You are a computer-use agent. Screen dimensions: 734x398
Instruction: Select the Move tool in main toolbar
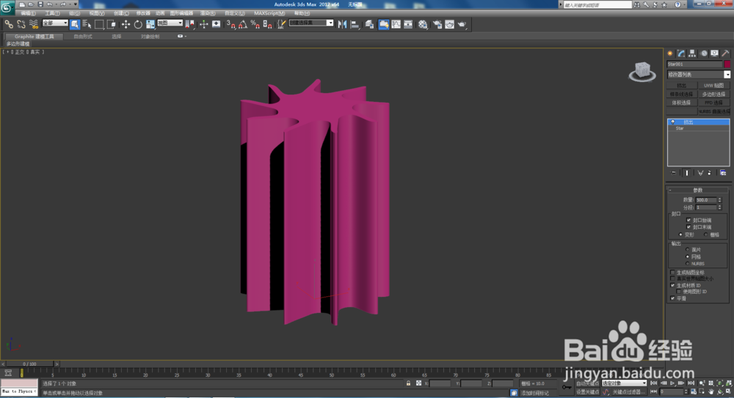[x=126, y=24]
